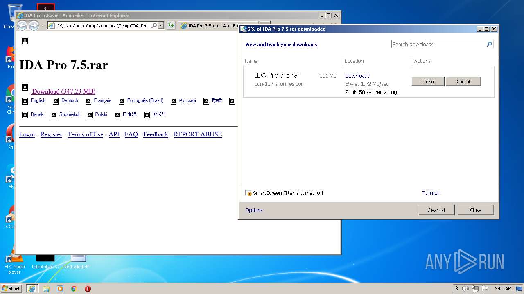The width and height of the screenshot is (524, 294).
Task: Close the View Downloads dialog via Close button
Action: point(476,210)
